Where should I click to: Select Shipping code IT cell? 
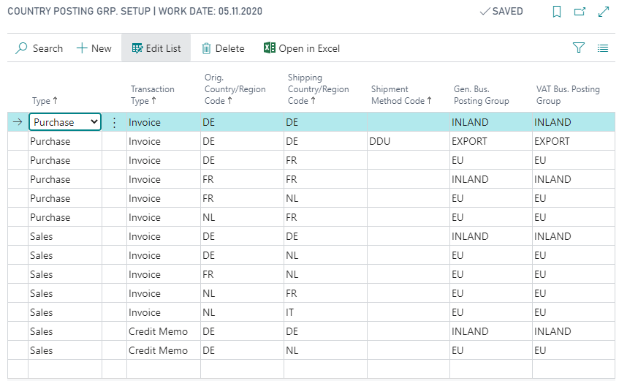coord(325,312)
